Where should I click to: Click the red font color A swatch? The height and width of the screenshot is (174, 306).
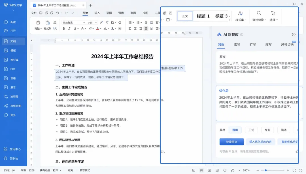click(x=97, y=28)
